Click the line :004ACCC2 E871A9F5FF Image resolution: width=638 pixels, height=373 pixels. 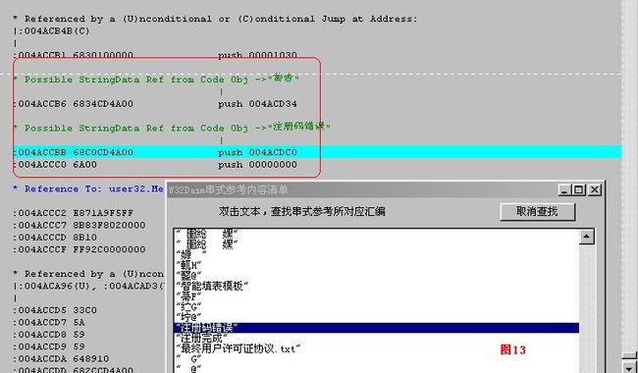click(74, 213)
